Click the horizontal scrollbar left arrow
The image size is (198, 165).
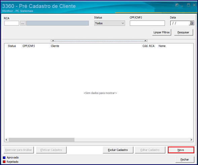[x=6, y=139]
